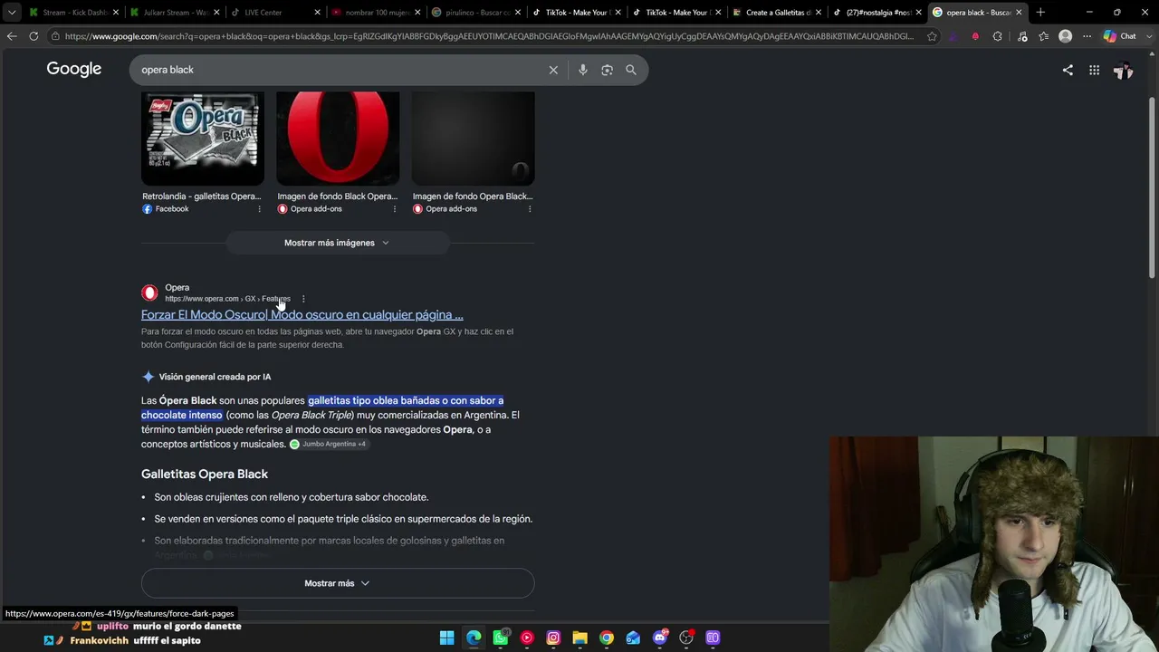
Task: Open options for Black Opera wallpaper image
Action: (394, 209)
